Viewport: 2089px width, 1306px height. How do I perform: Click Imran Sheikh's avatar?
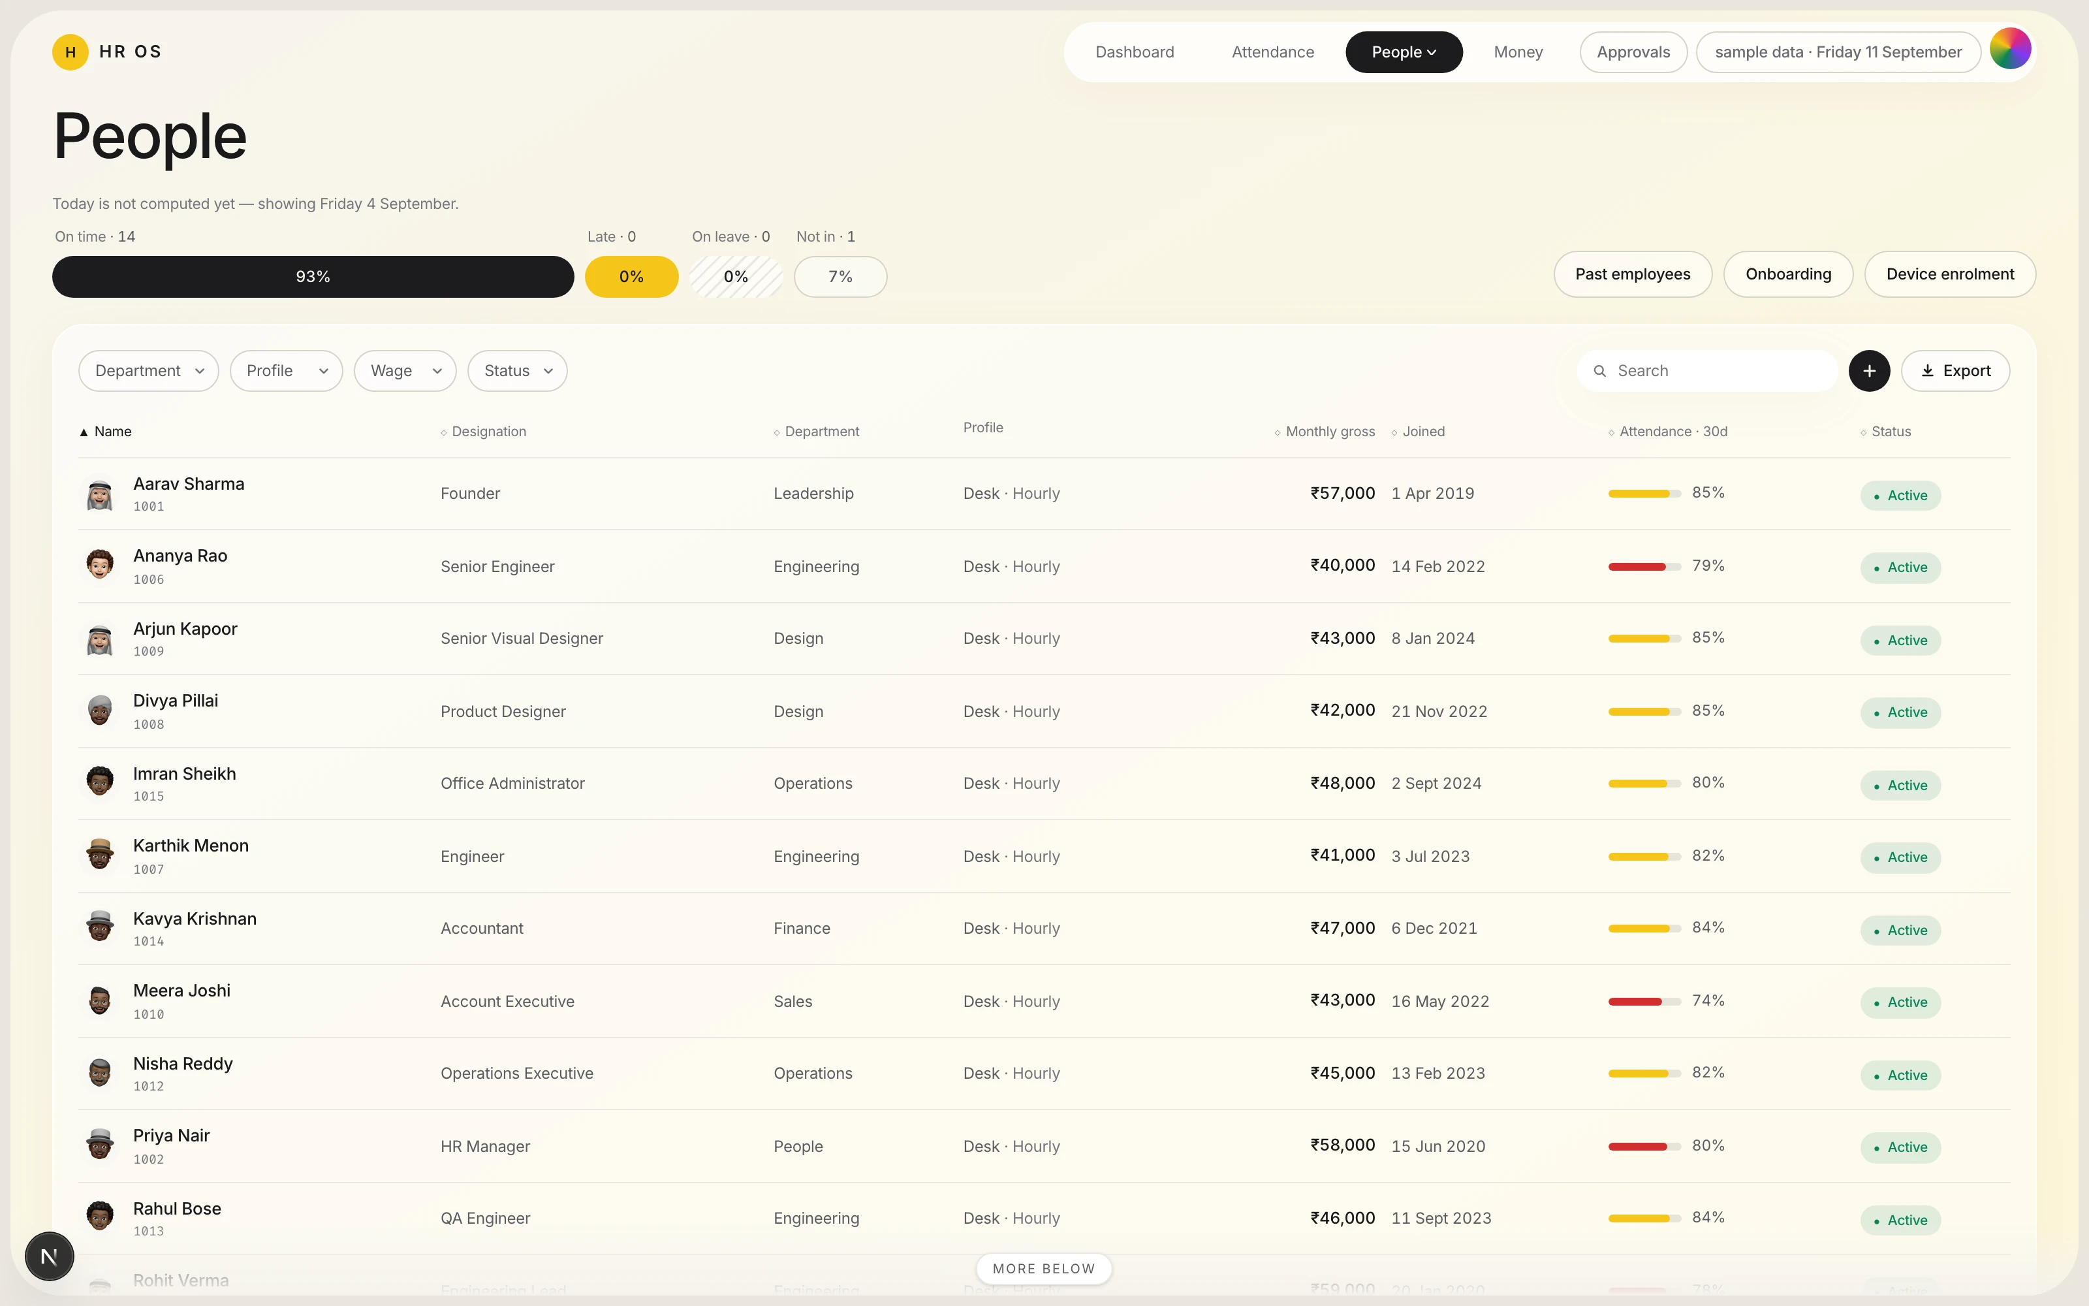point(100,782)
